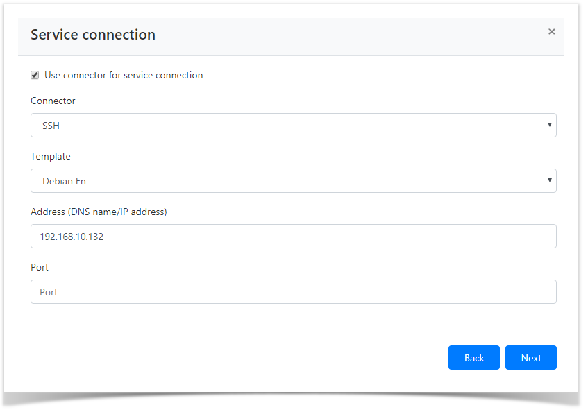Click the Port placeholder text
The image size is (588, 412).
pyautogui.click(x=49, y=292)
